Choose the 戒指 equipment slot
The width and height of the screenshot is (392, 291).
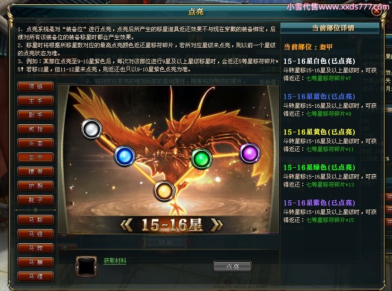click(x=35, y=129)
